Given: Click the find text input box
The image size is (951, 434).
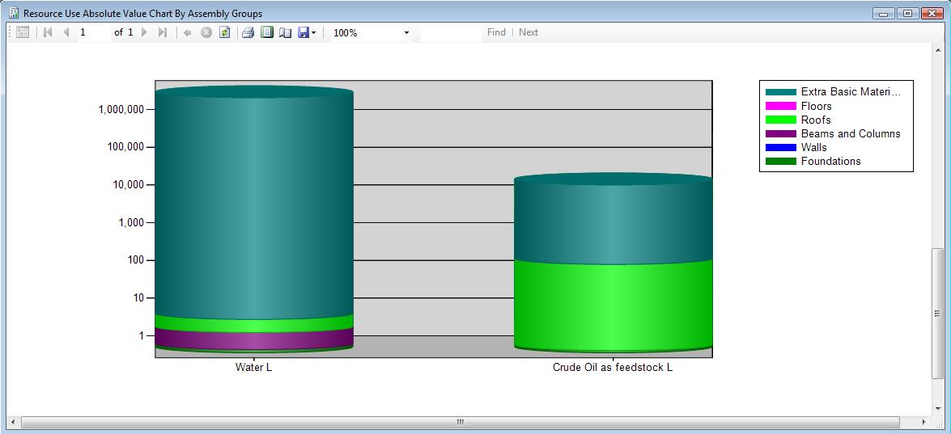Looking at the screenshot, I should [451, 32].
